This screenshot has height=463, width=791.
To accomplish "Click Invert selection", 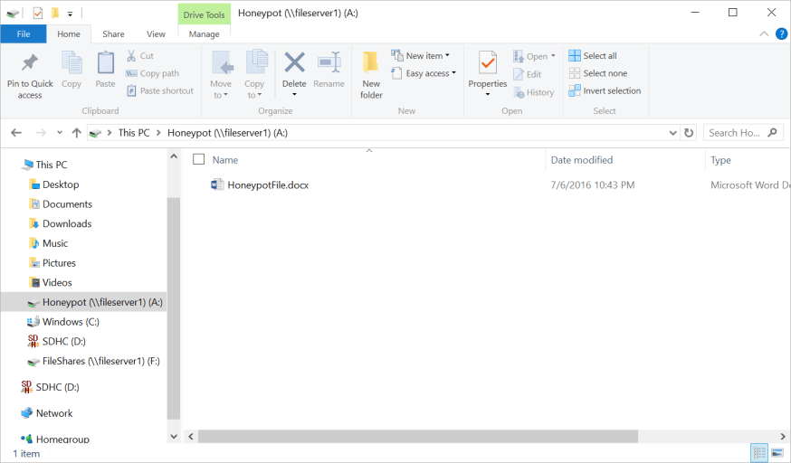I will [x=605, y=90].
